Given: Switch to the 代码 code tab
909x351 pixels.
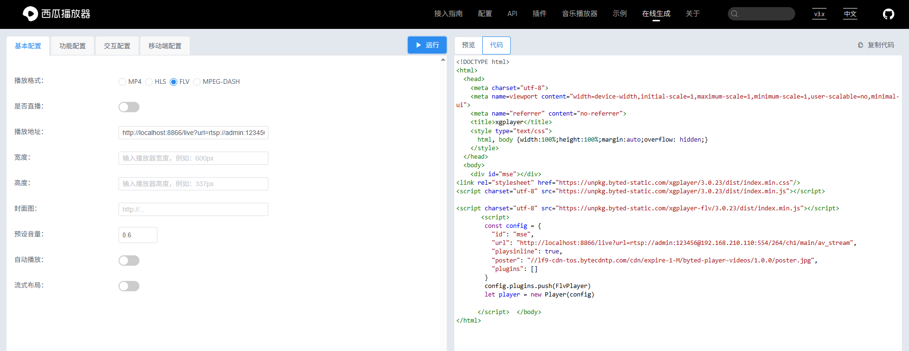Looking at the screenshot, I should click(496, 45).
